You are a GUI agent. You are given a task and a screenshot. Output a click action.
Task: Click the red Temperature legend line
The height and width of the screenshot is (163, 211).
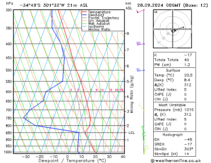[85, 12]
